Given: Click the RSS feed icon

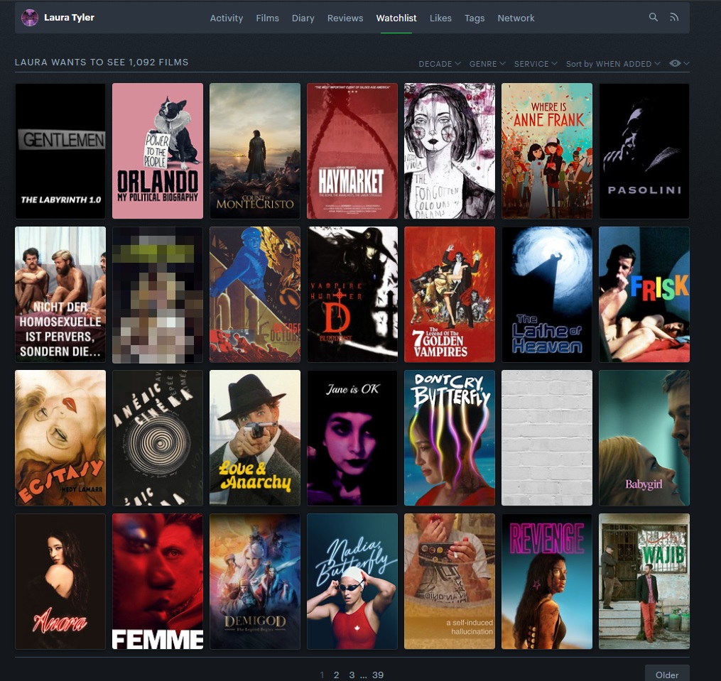Looking at the screenshot, I should (x=674, y=18).
